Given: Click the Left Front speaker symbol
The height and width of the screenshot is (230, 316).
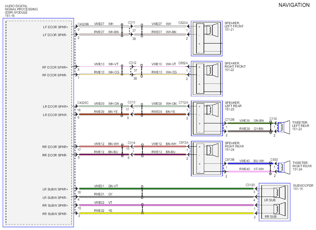Looking at the screenshot, I should click(x=212, y=30).
